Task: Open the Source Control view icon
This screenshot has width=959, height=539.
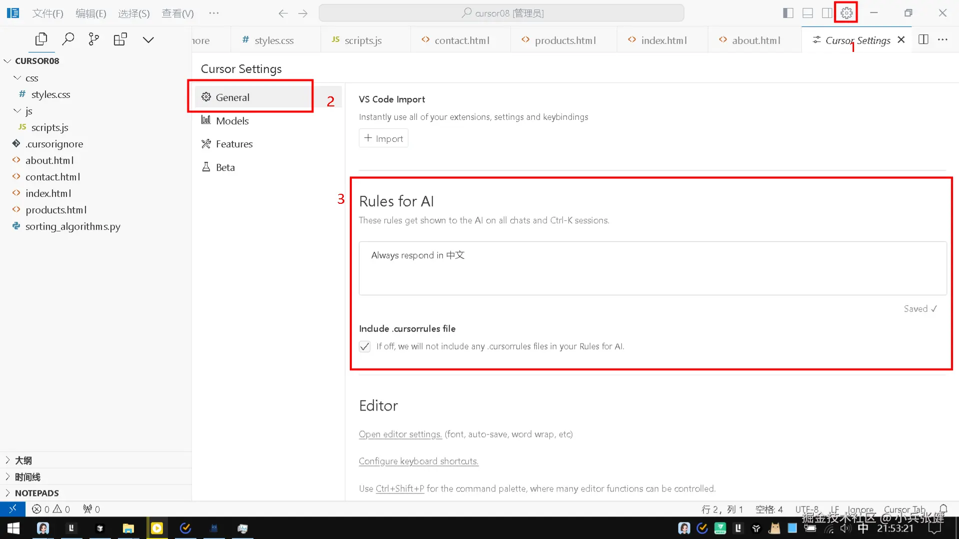Action: 94,39
